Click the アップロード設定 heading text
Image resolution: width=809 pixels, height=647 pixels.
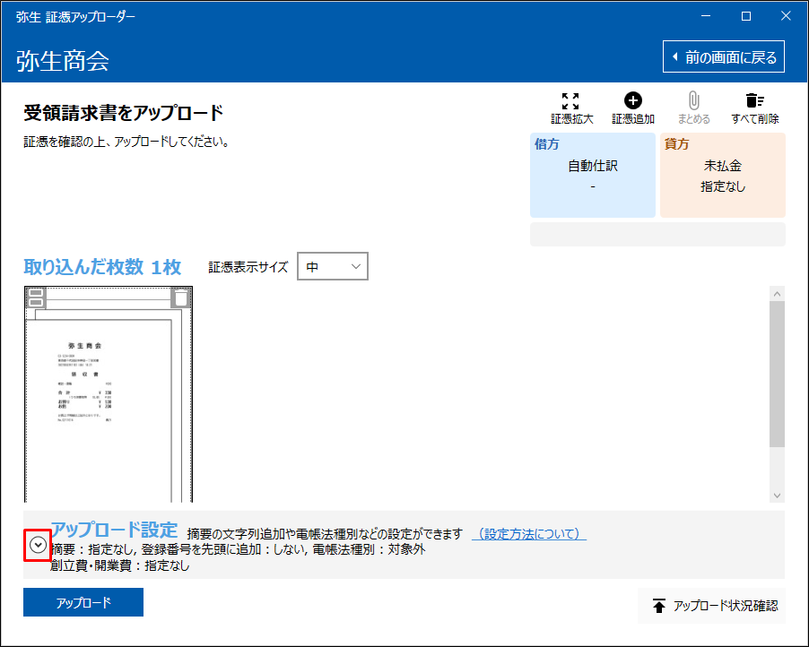coord(114,530)
